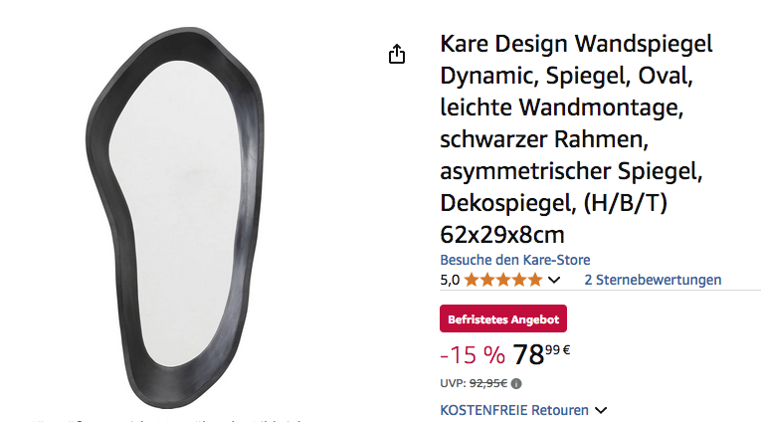Click the 78,99 € price
This screenshot has width=766, height=422.
(541, 354)
